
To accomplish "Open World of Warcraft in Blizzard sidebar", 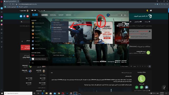I will coord(39,23).
